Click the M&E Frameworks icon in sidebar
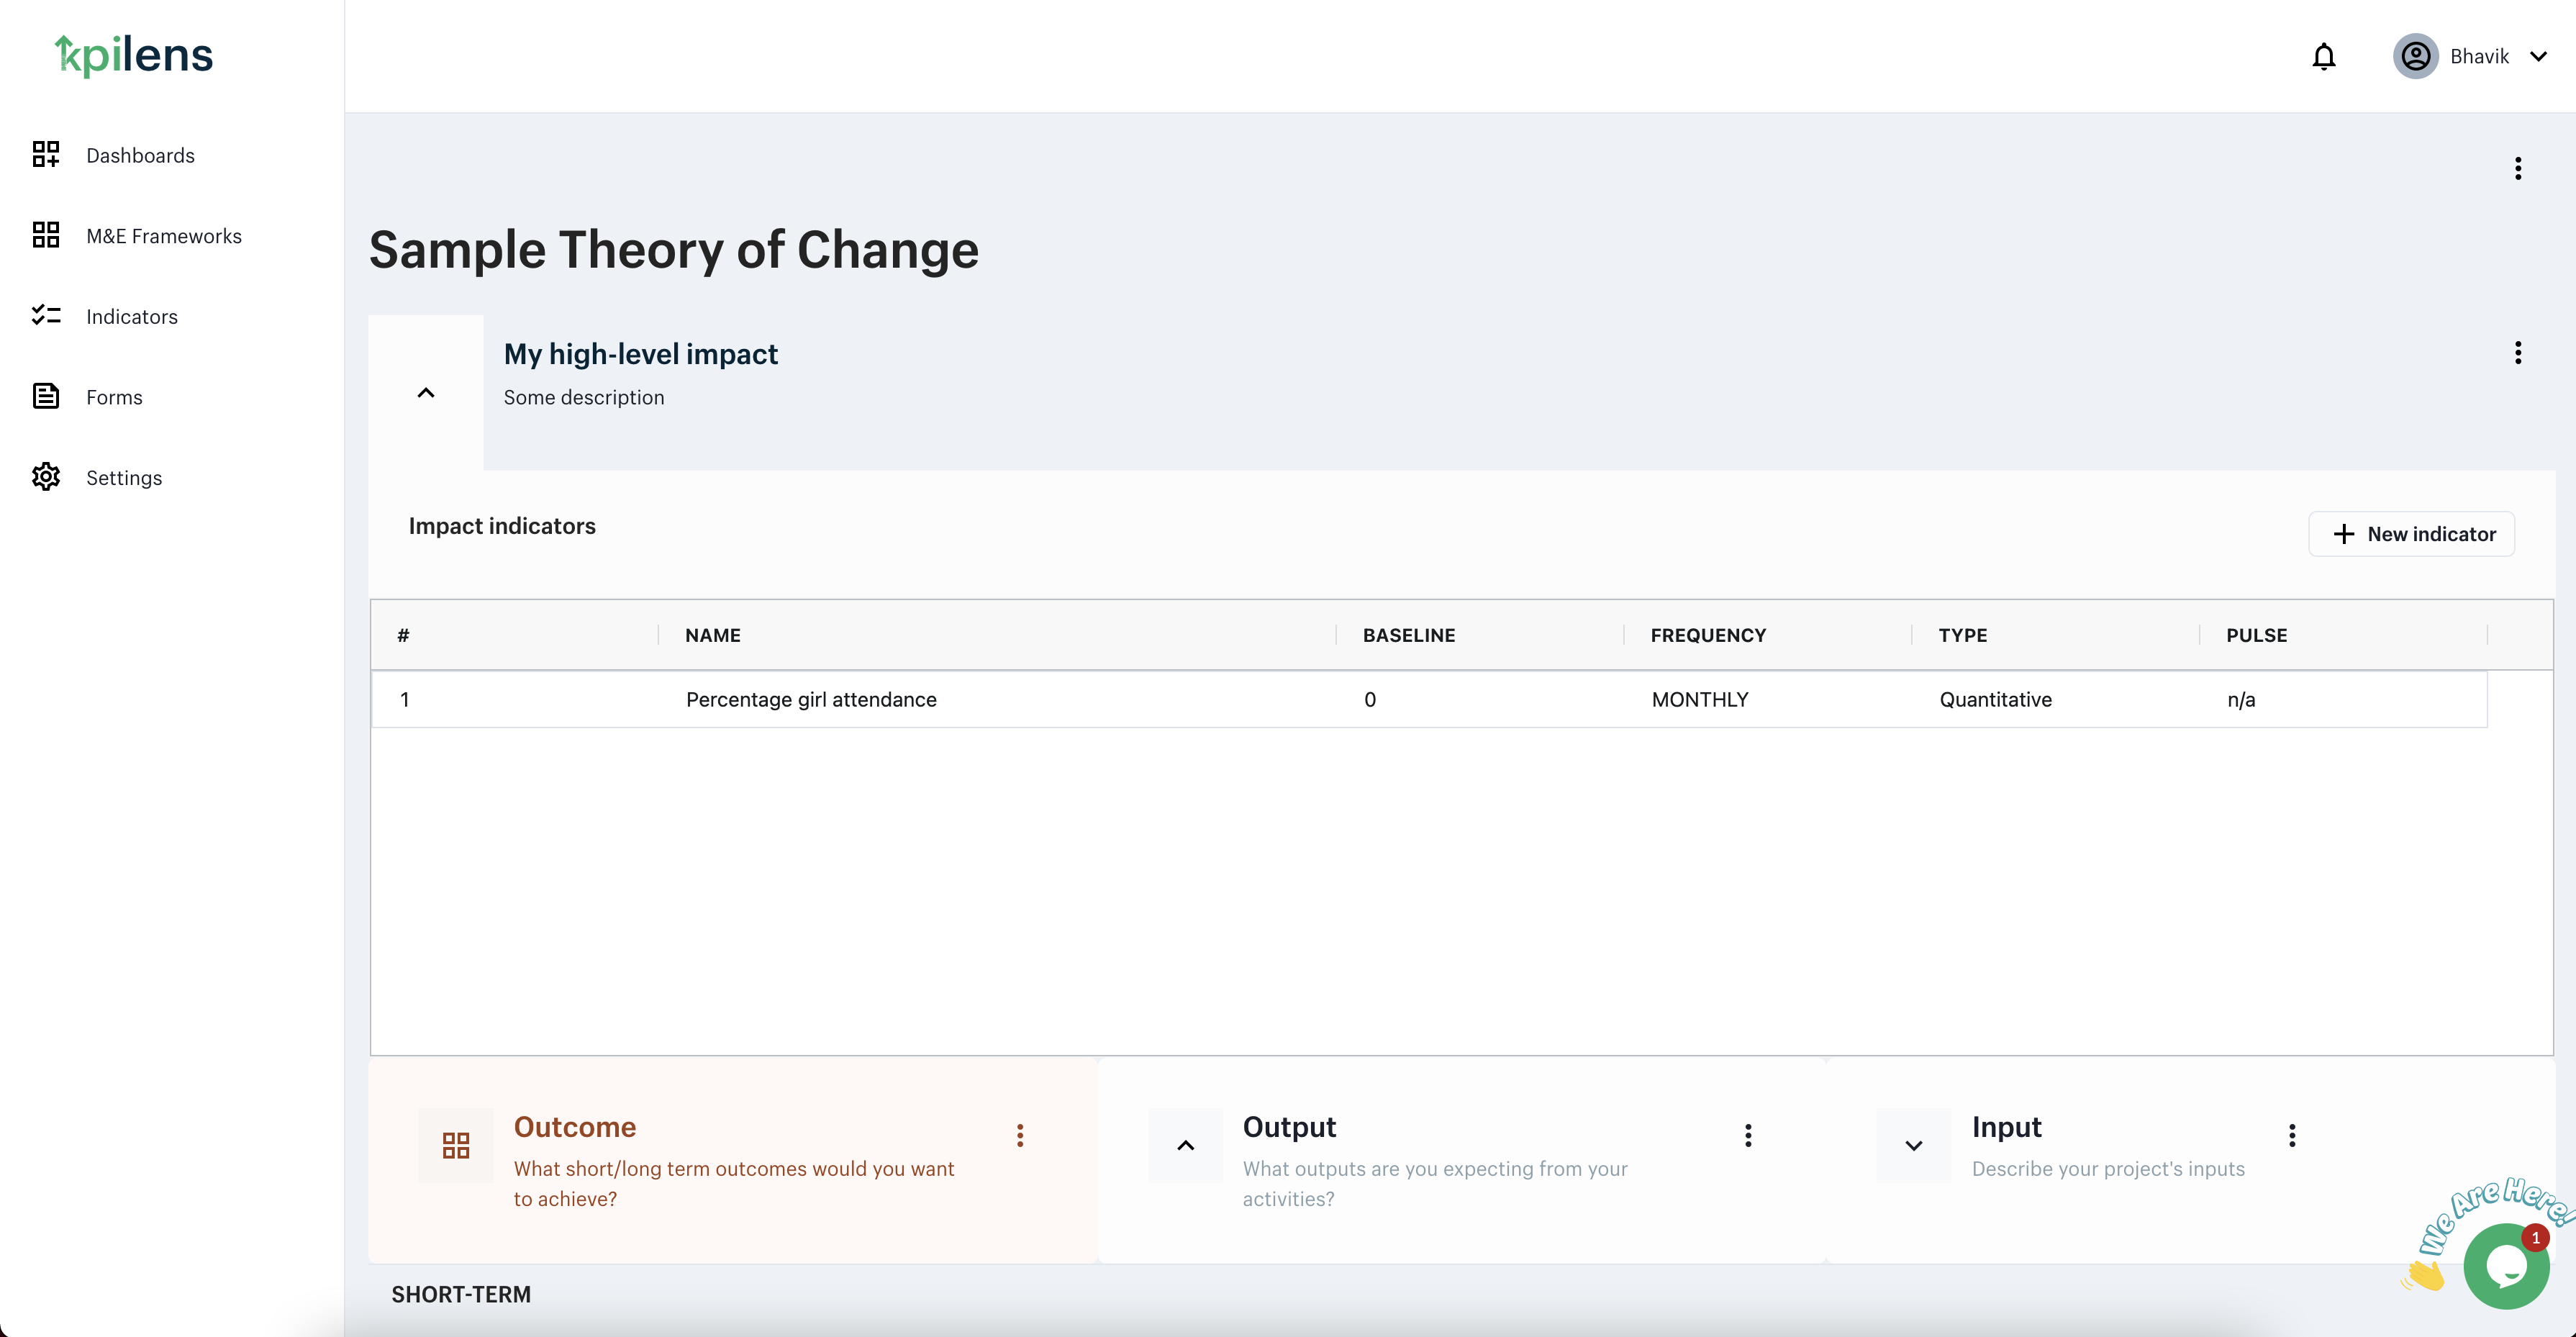This screenshot has height=1337, width=2576. click(x=46, y=235)
